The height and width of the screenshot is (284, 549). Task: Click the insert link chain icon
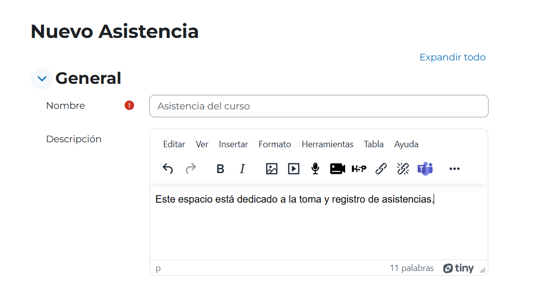click(381, 169)
